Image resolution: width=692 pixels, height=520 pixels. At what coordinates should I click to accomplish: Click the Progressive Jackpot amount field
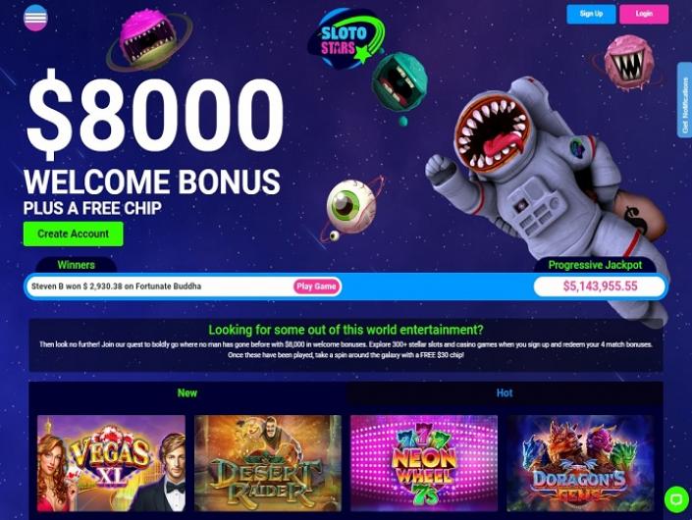600,286
